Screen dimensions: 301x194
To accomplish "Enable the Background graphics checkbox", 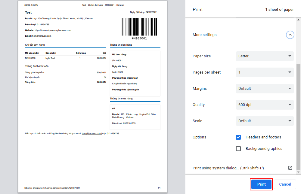I will (238, 149).
